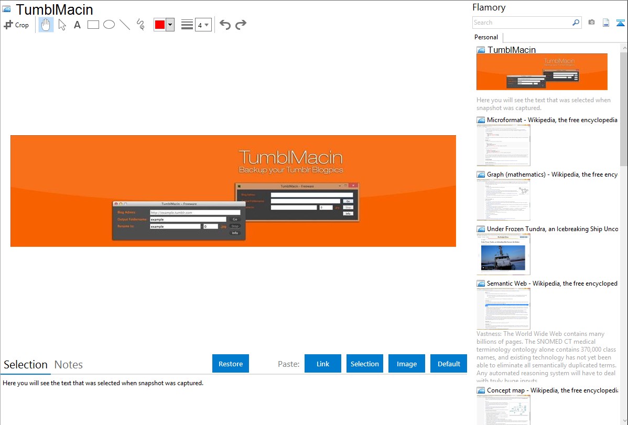
Task: Click the search magnifier icon
Action: 576,23
